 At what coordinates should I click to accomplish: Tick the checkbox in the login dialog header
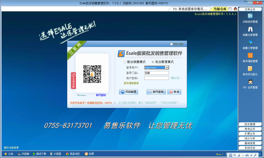(172, 44)
